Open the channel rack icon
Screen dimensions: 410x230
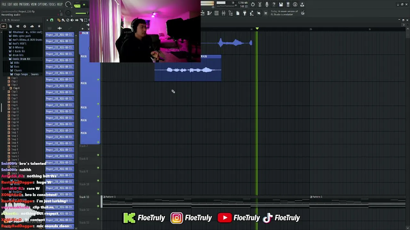[x=217, y=13]
